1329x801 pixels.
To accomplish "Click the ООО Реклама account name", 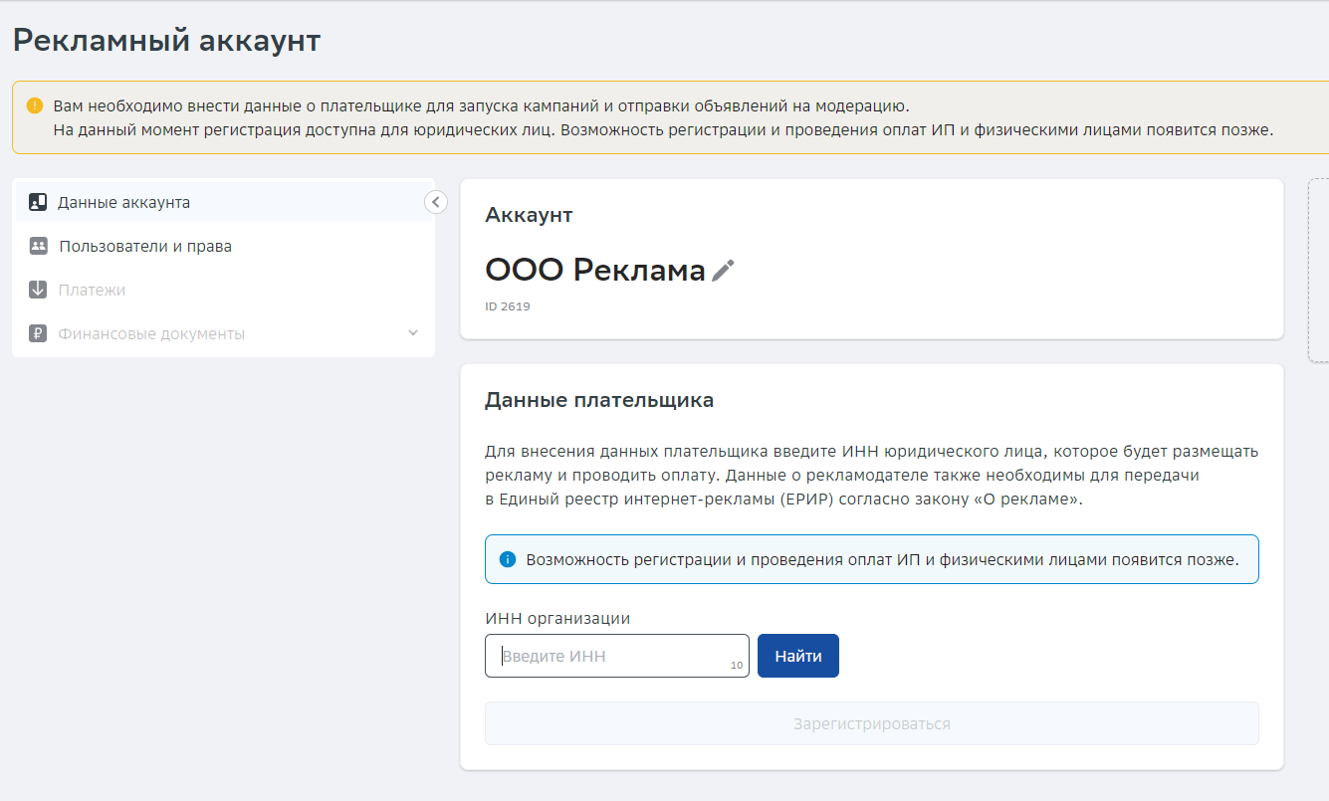I will [595, 270].
